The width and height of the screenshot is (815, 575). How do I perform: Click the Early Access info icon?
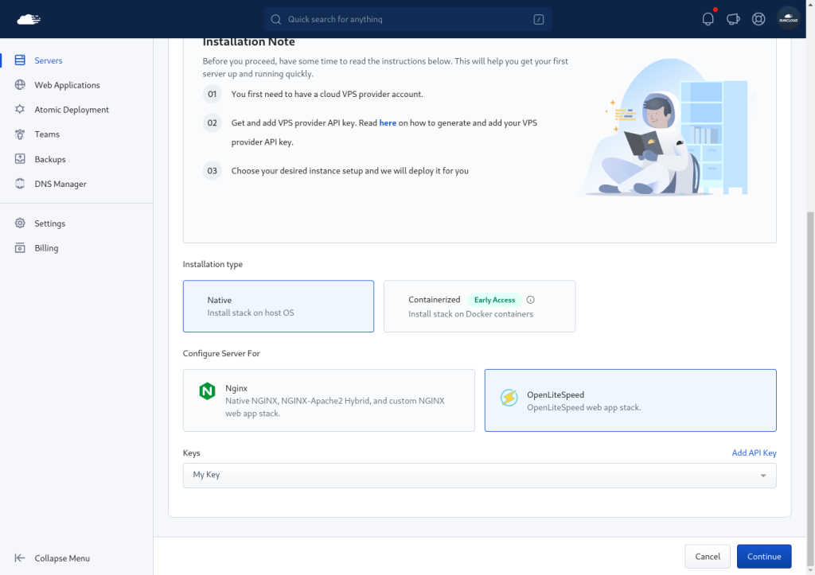pyautogui.click(x=530, y=300)
